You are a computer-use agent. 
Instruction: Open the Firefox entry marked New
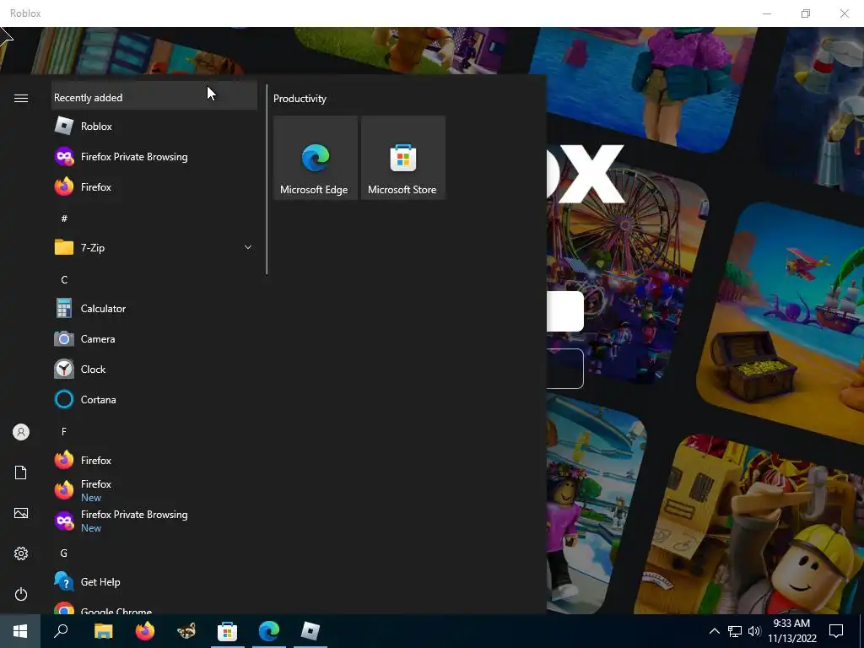154,490
